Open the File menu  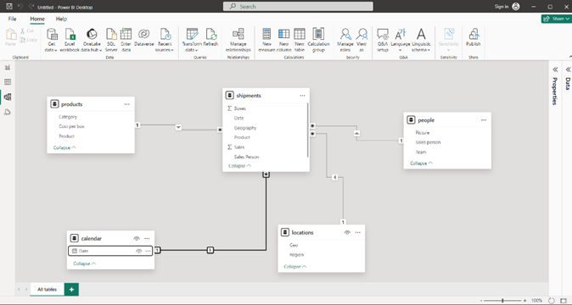pos(13,19)
